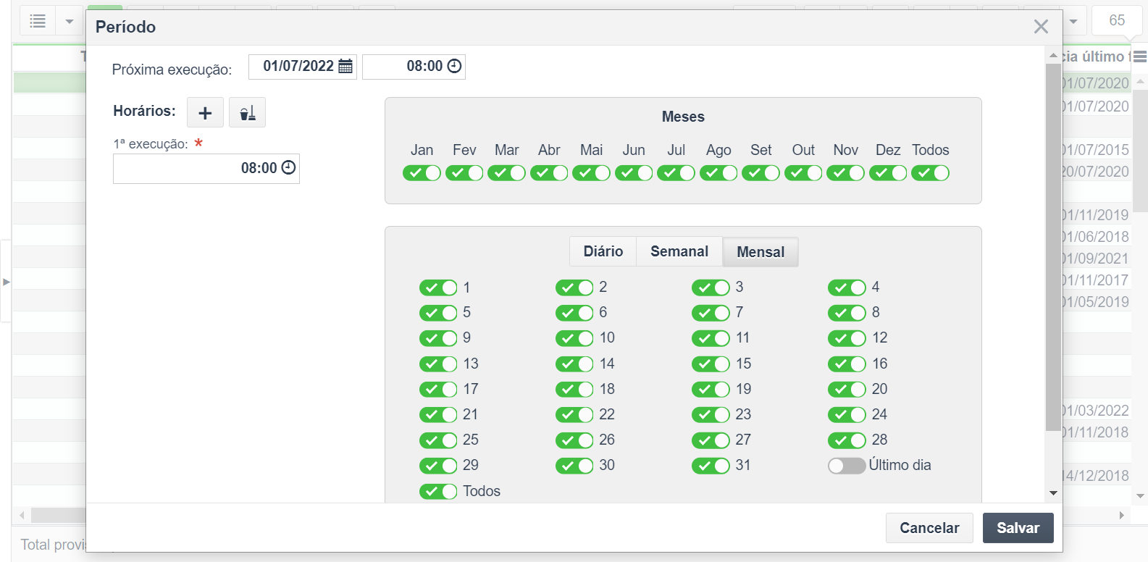Close the Período dialog with X
The width and height of the screenshot is (1148, 562).
click(x=1041, y=27)
